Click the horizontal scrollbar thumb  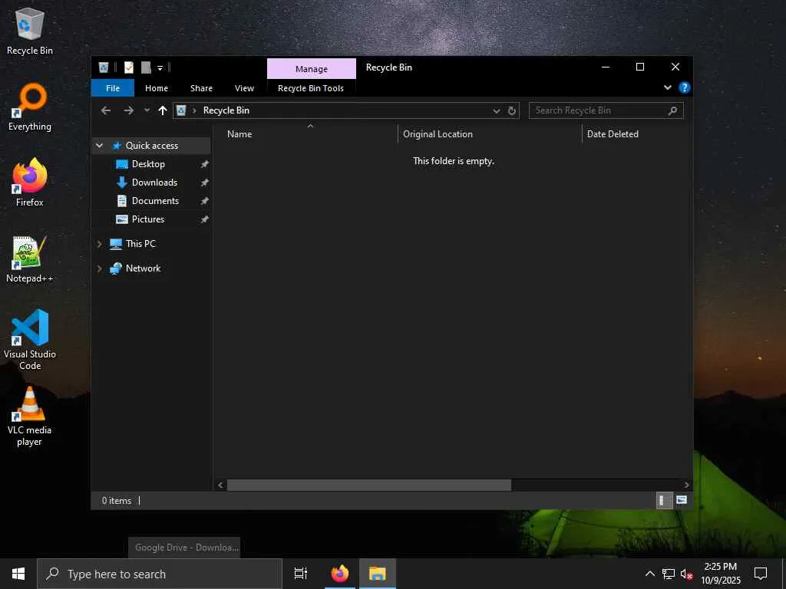[x=369, y=485]
